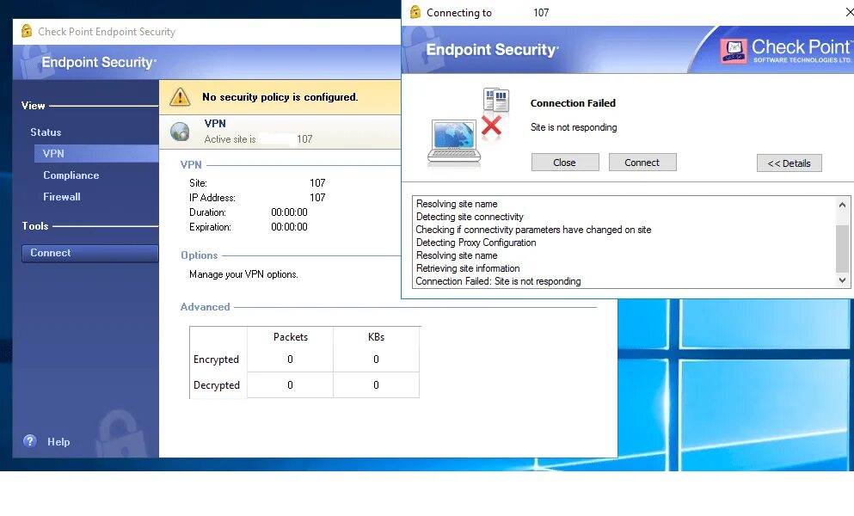Image resolution: width=854 pixels, height=516 pixels.
Task: Click the IP Address label
Action: pos(212,198)
